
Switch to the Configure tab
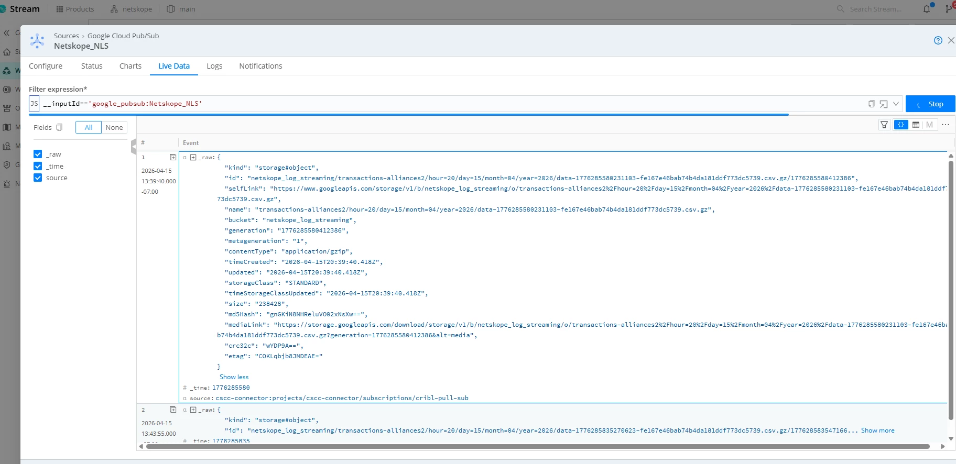pyautogui.click(x=46, y=66)
